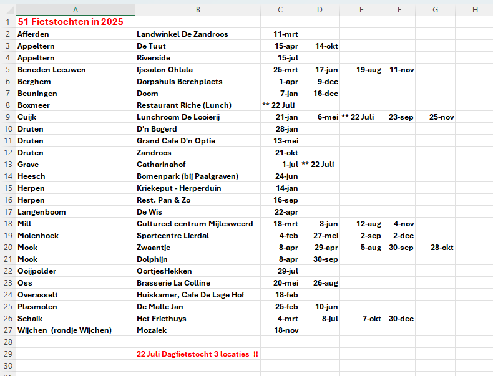Select row header 13
This screenshot has width=493, height=376.
point(8,164)
